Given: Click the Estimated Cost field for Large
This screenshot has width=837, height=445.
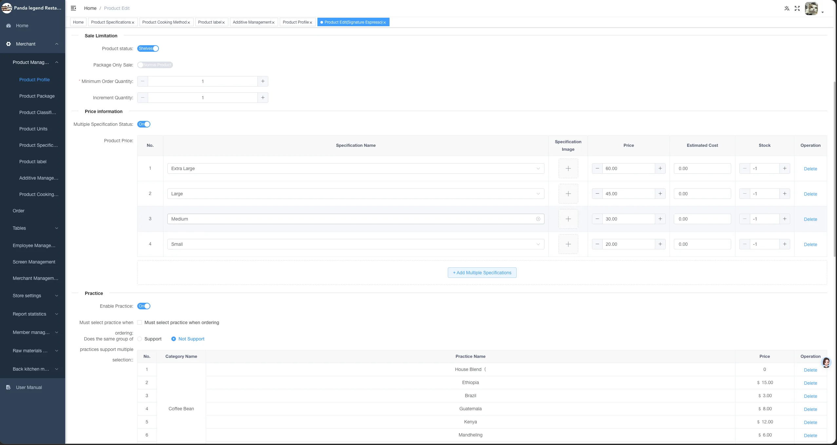Looking at the screenshot, I should click(x=702, y=194).
